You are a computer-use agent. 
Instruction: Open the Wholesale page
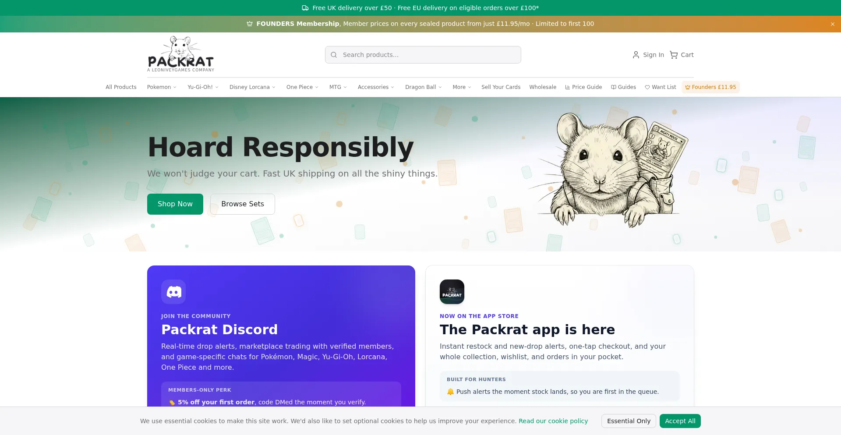tap(543, 87)
